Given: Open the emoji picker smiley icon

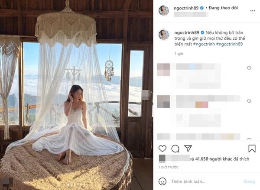Looking at the screenshot, I should pos(162,181).
